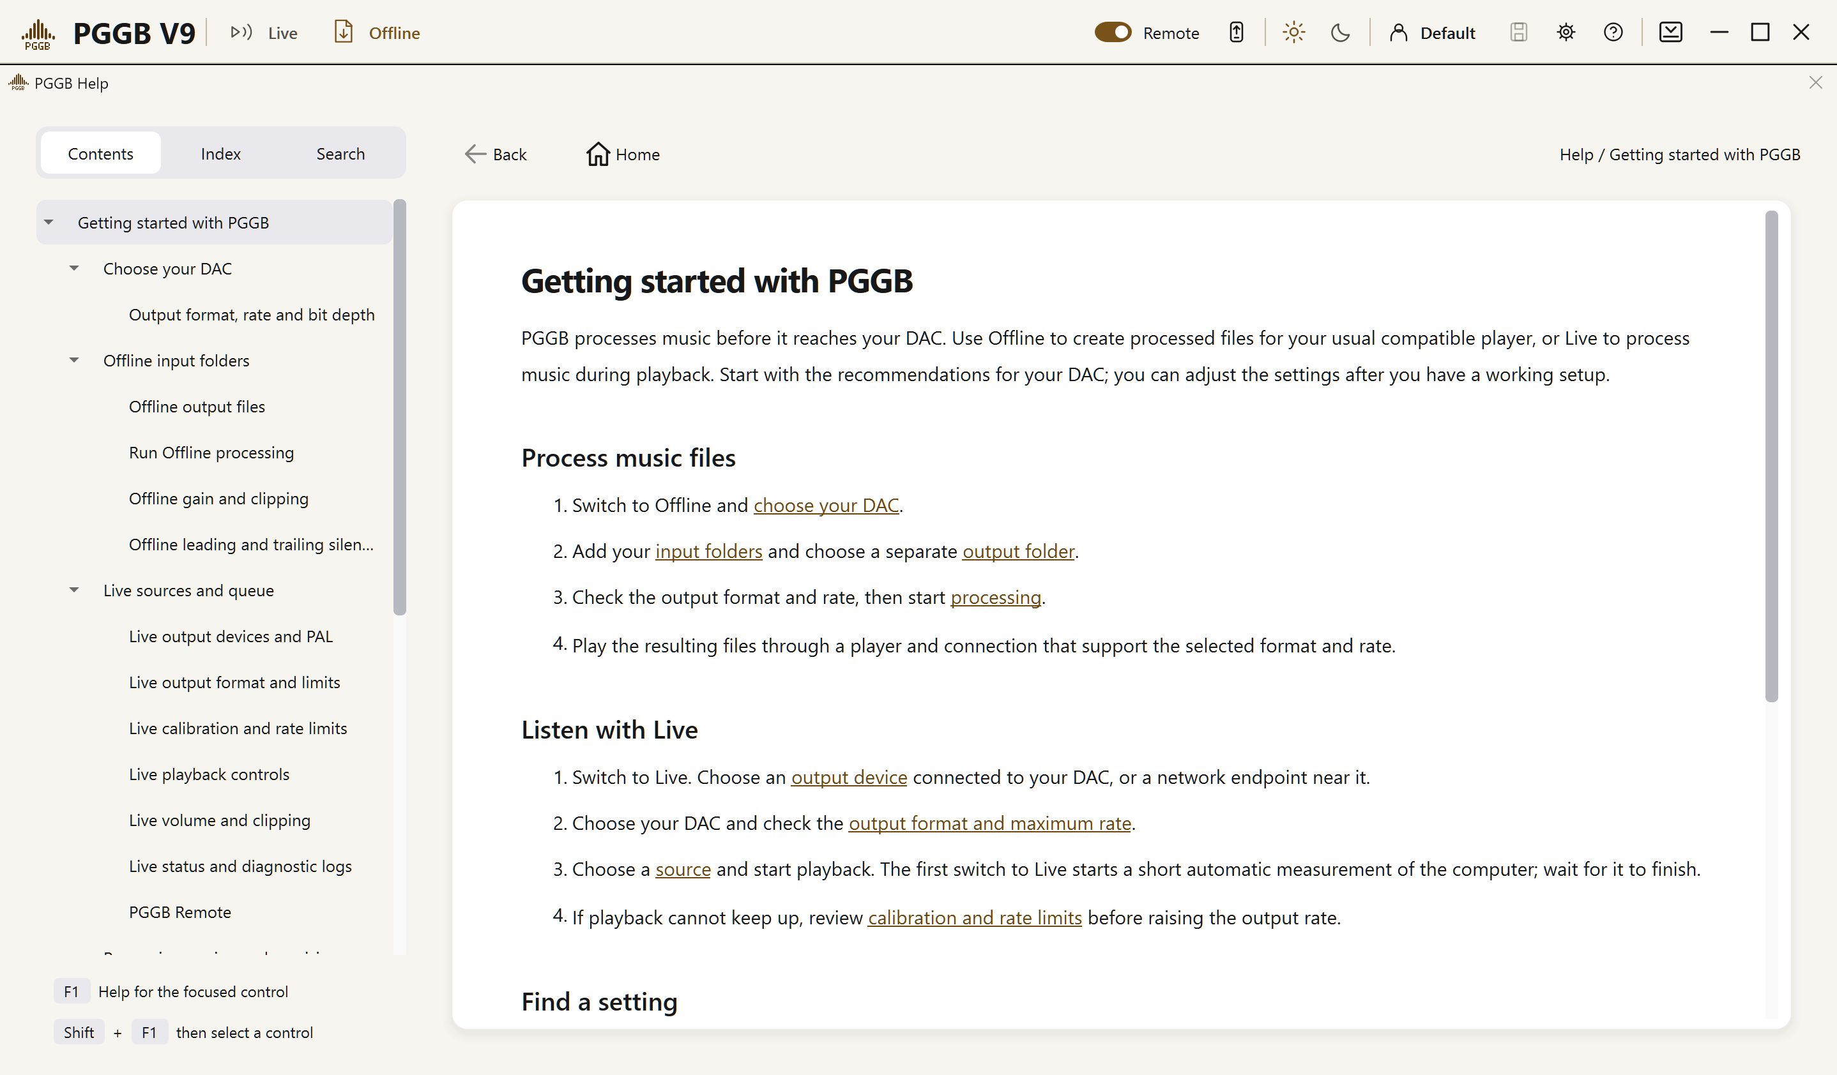
Task: Follow the 'calibration and rate limits' link
Action: [975, 918]
